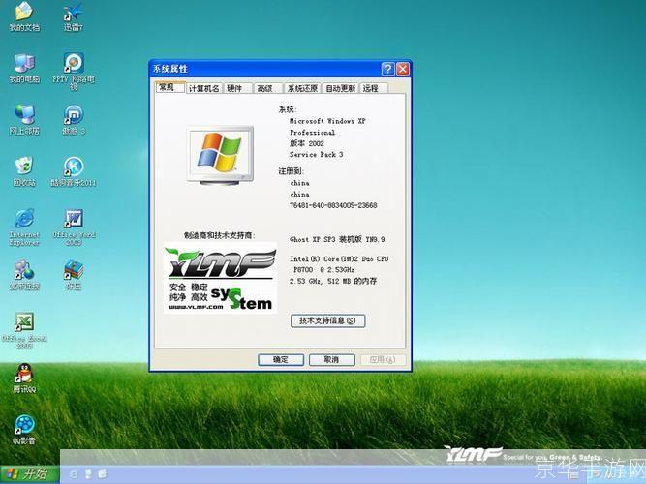The image size is (646, 484).
Task: Launch the 酷狗音乐2011 shortcut
Action: coord(74,171)
